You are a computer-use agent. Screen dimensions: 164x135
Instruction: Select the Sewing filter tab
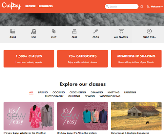point(90,96)
